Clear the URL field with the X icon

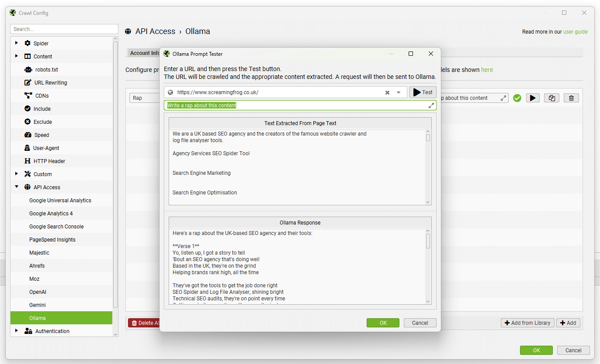[387, 92]
